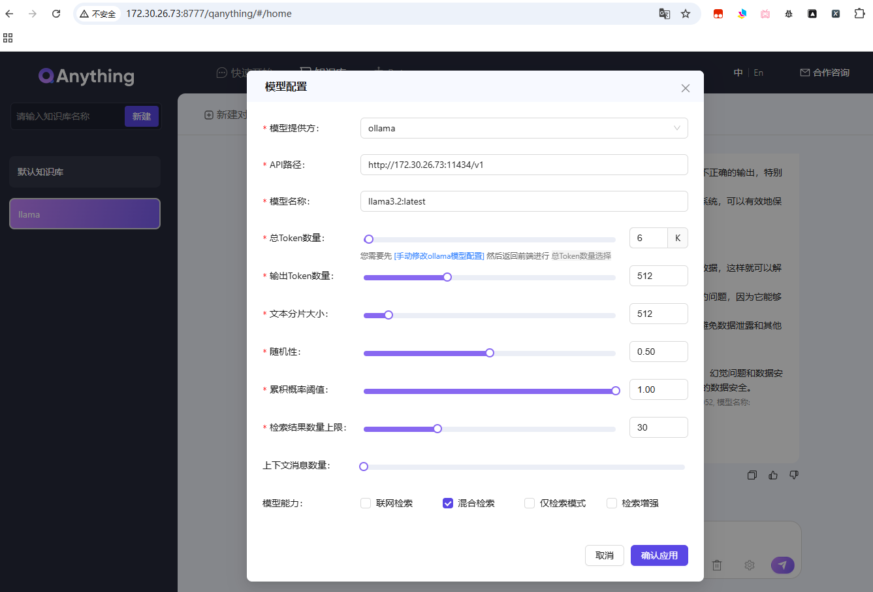
Task: Click the black triangle extension icon
Action: click(812, 14)
